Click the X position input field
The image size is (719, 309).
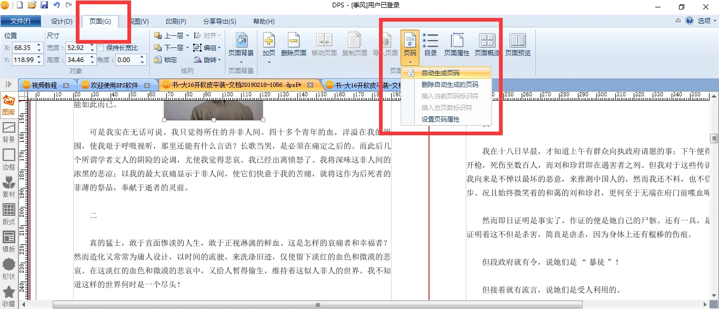25,48
